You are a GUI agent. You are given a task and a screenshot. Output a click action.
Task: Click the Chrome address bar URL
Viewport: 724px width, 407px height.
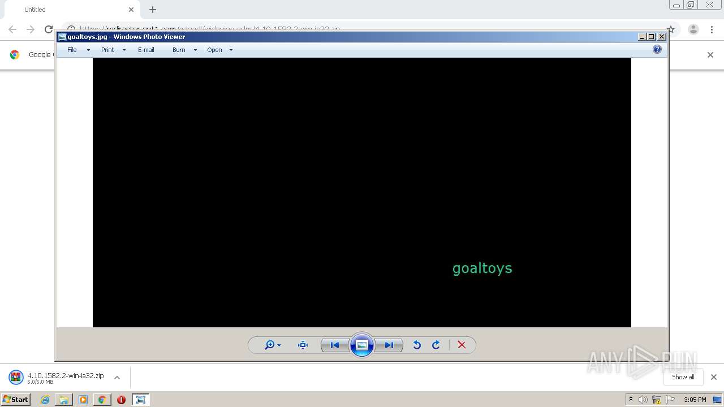pos(209,28)
